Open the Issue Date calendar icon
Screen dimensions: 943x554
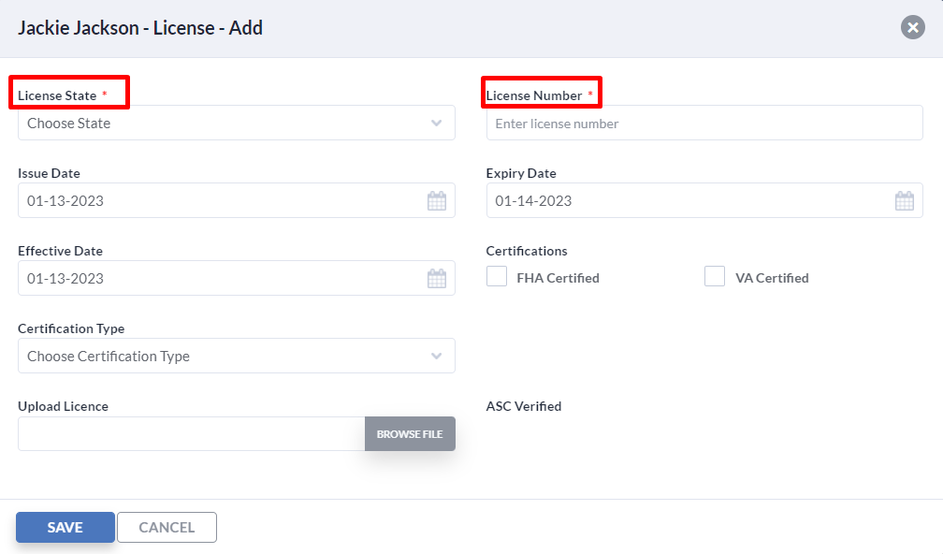(x=436, y=200)
